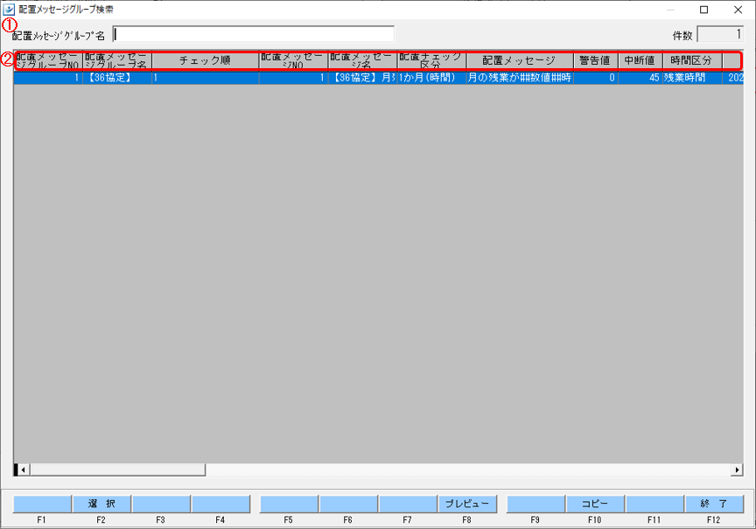Click the 残業時間 cell in the row
756x529 pixels.
[691, 78]
